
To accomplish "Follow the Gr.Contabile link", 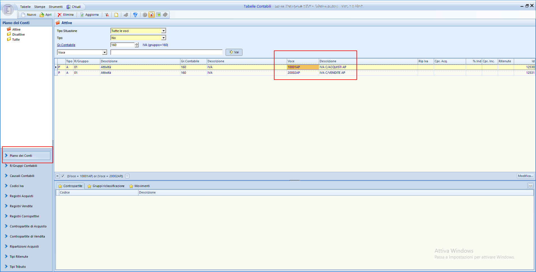I will tap(66, 45).
